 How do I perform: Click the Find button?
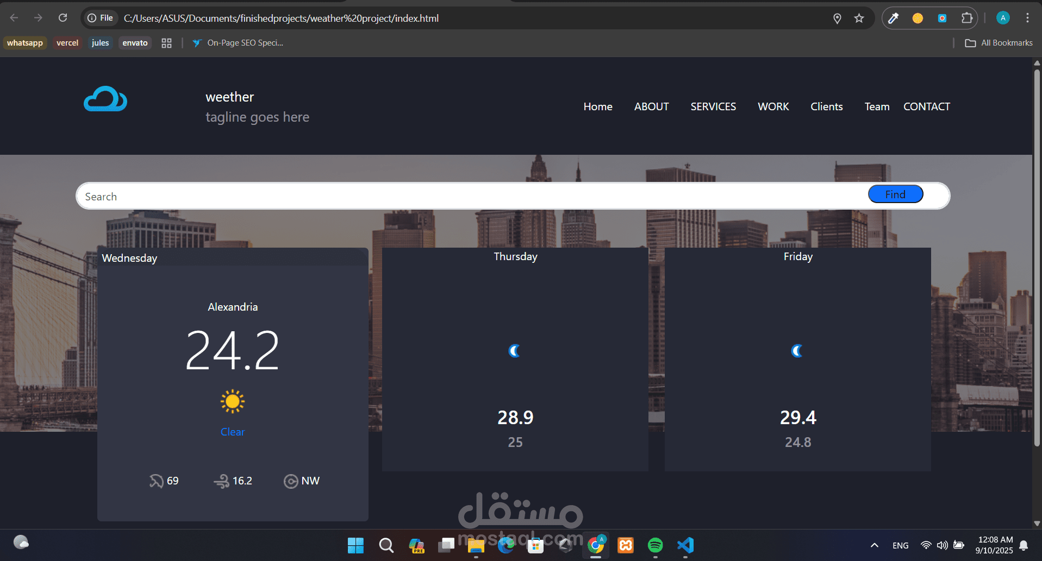895,194
